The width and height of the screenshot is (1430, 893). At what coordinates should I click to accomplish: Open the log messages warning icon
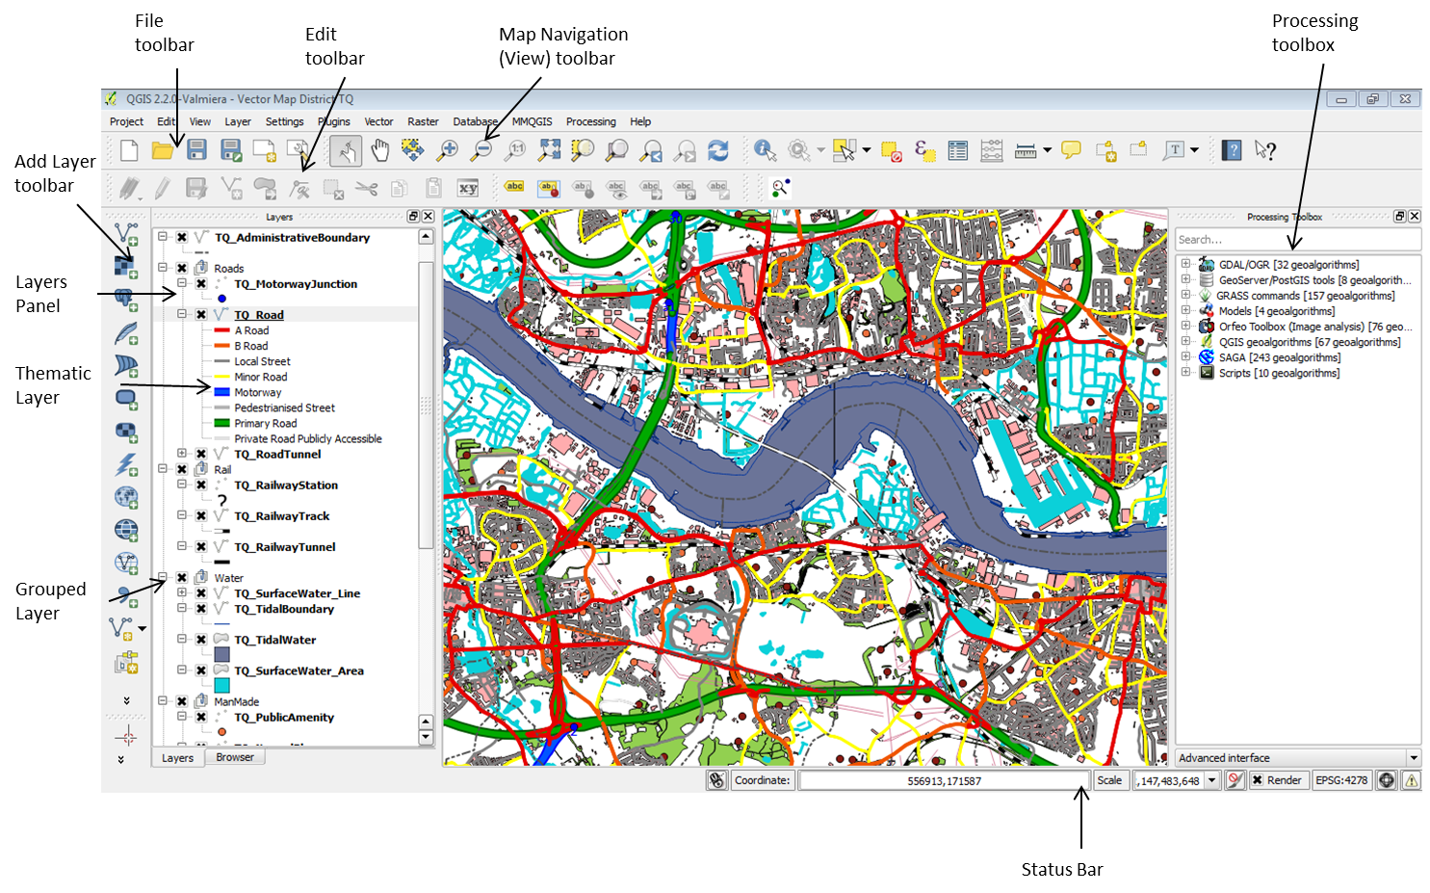pyautogui.click(x=1412, y=780)
